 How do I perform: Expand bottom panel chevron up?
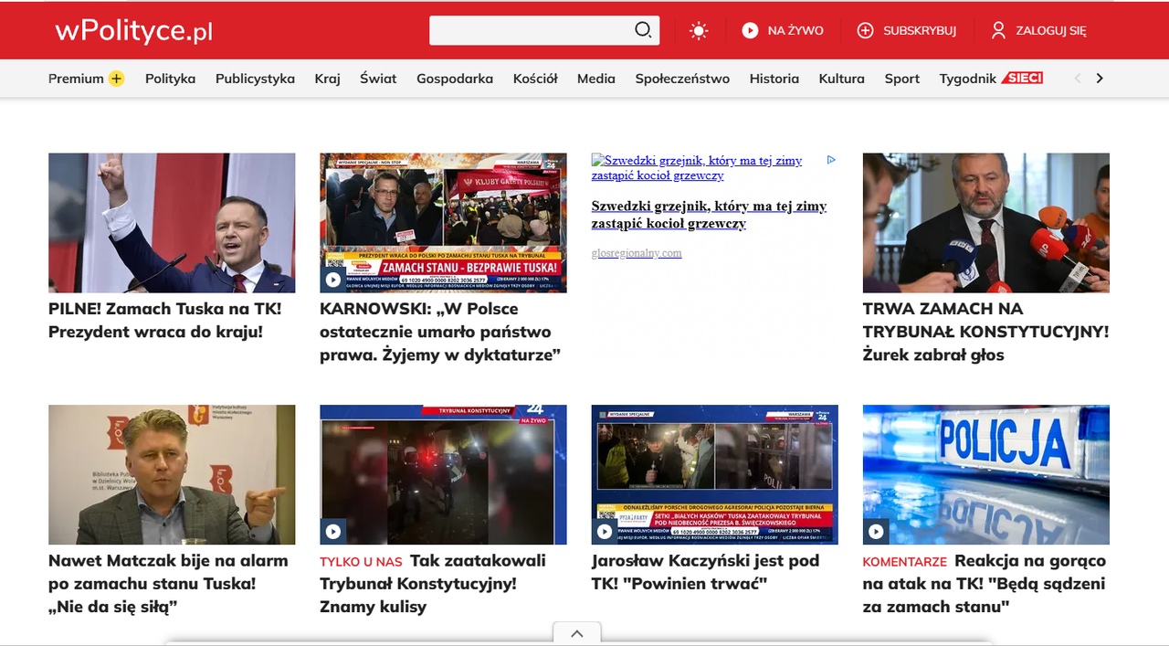click(x=577, y=633)
